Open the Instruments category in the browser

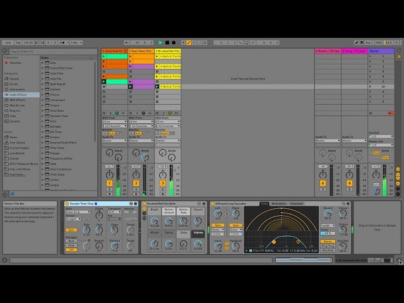pos(17,90)
